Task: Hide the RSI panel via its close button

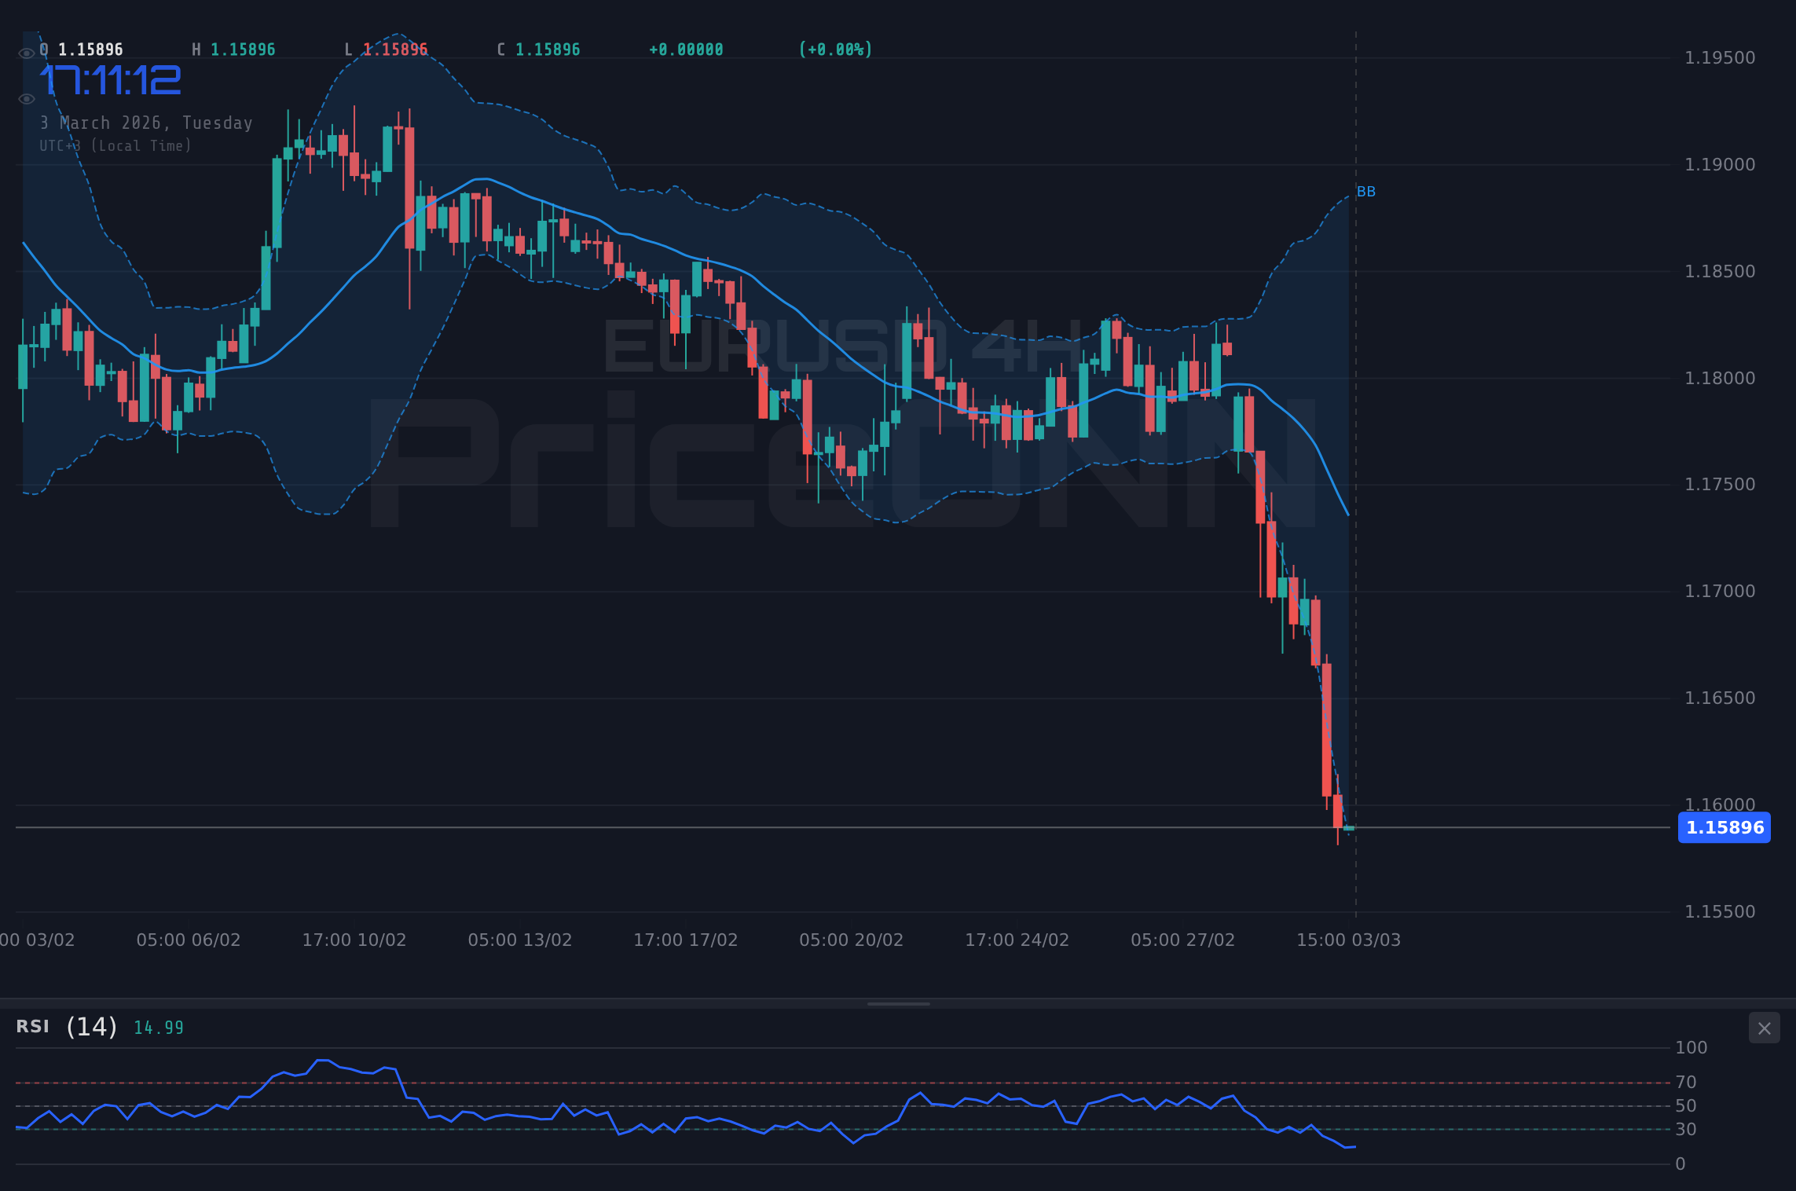Action: [1764, 1028]
